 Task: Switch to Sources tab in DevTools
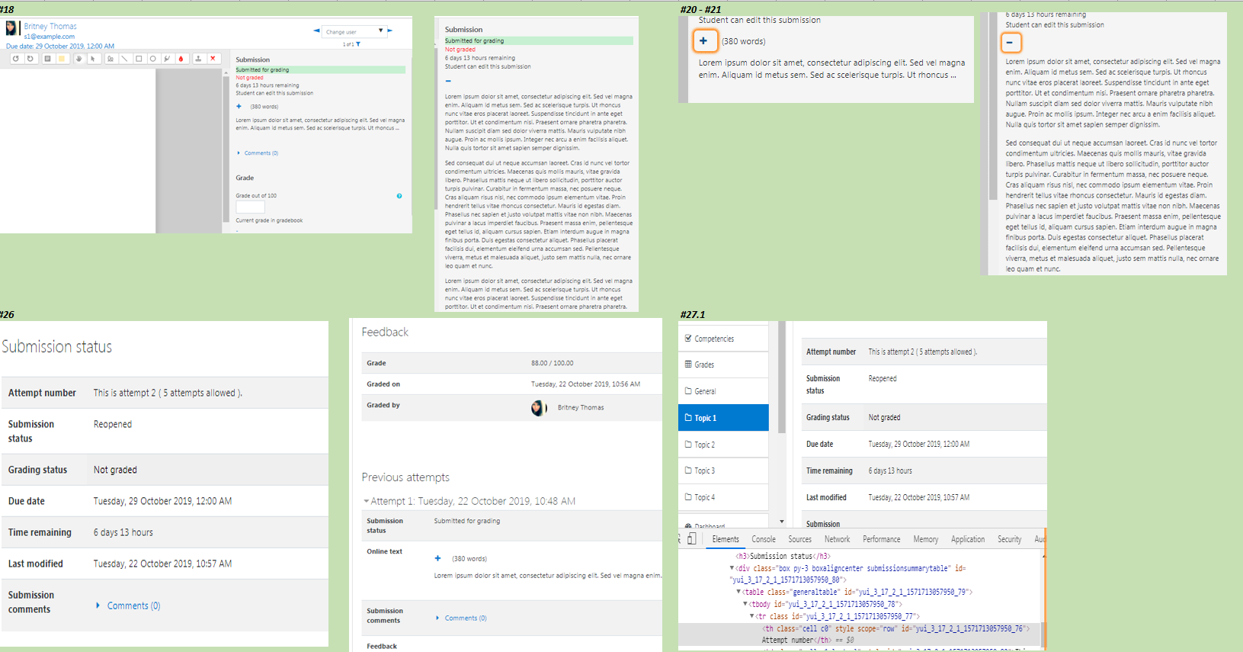(x=800, y=539)
